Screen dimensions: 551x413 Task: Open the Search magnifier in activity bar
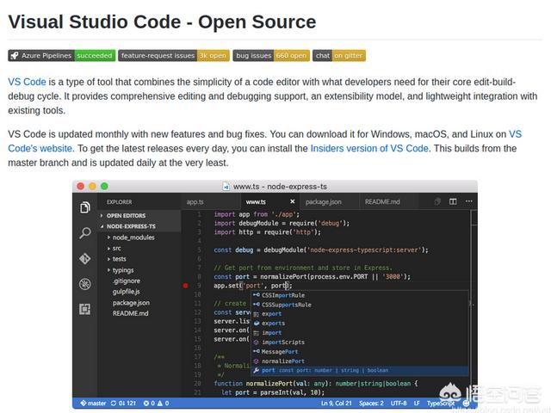coord(85,233)
